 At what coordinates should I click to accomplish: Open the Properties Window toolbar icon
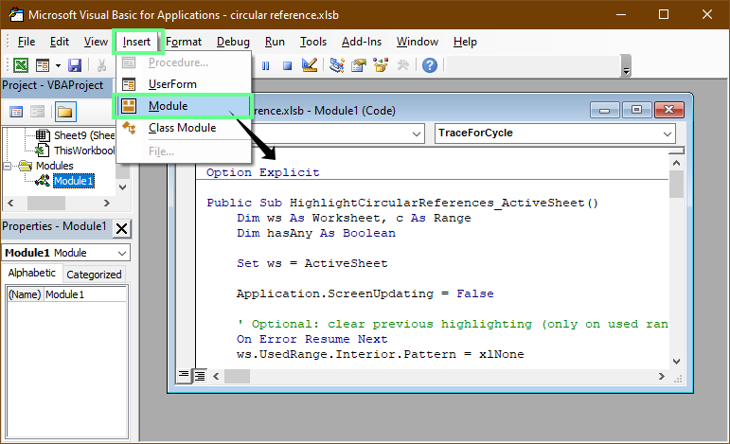click(359, 65)
